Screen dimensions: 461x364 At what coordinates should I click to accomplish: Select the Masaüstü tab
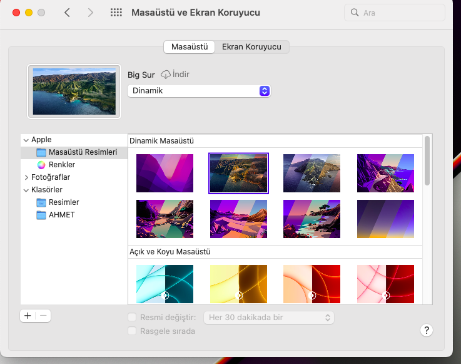(x=190, y=47)
